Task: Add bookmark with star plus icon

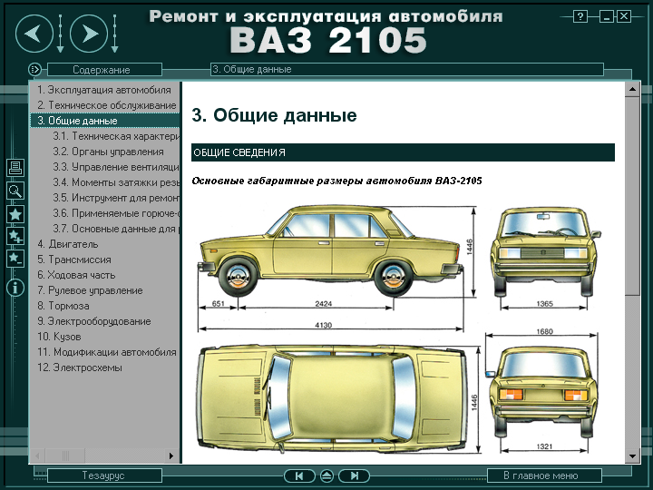Action: tap(15, 237)
